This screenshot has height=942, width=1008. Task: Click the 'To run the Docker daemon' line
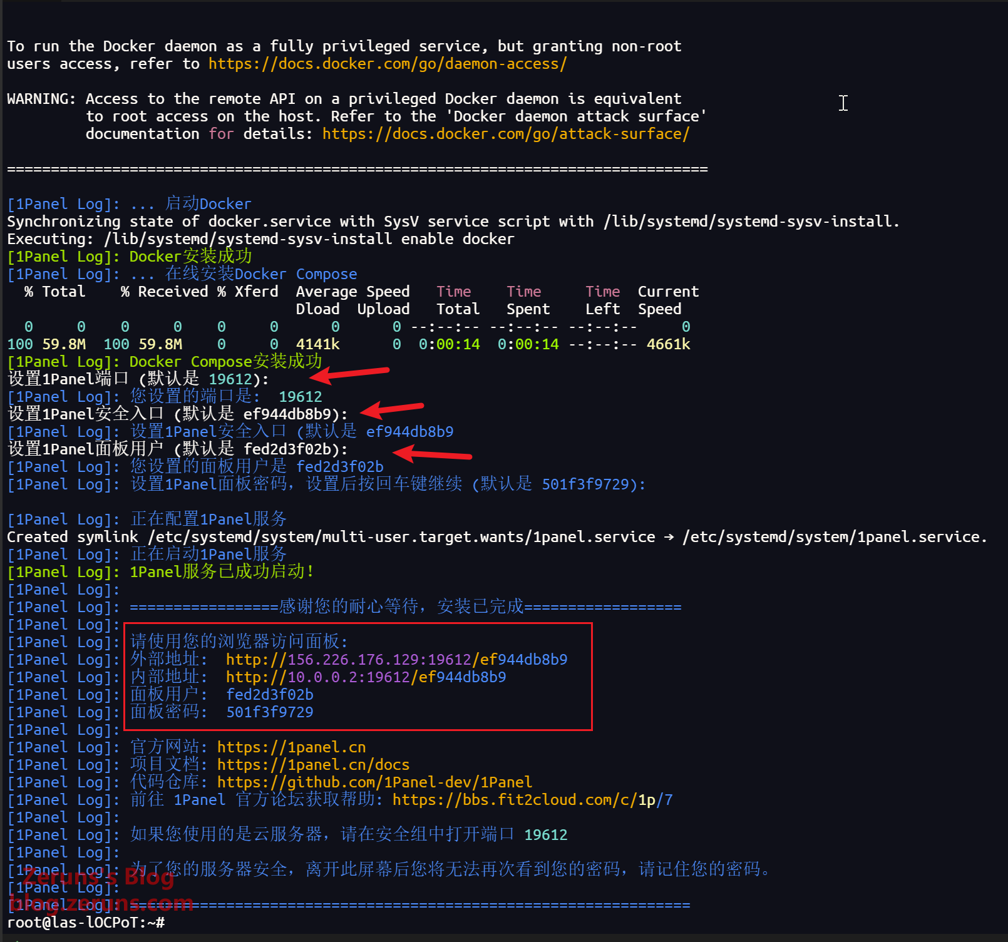tap(344, 46)
